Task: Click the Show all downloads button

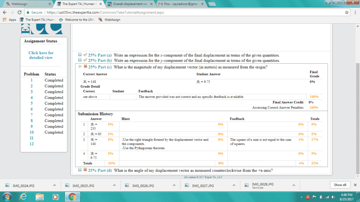Action: point(341,185)
